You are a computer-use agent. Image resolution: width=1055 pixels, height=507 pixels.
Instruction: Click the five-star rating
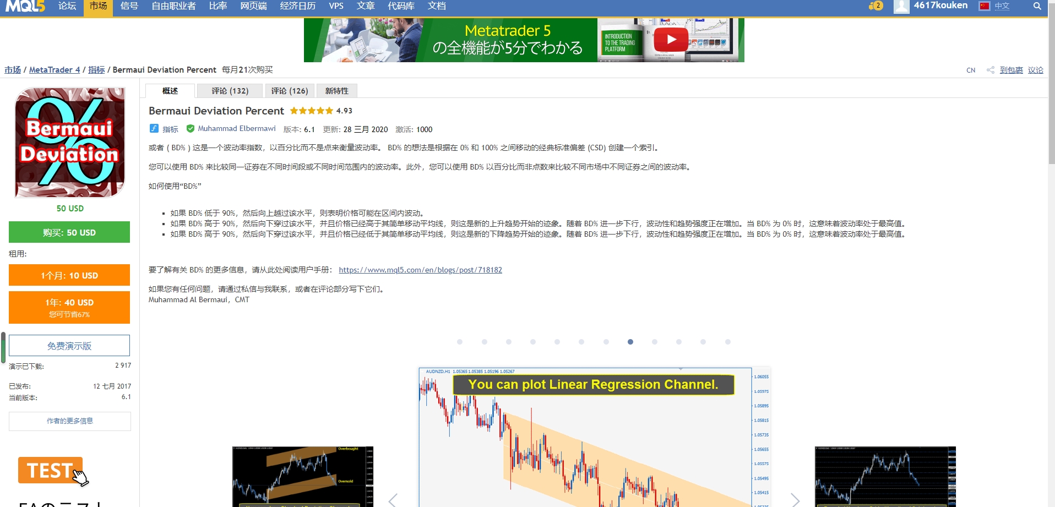coord(312,111)
